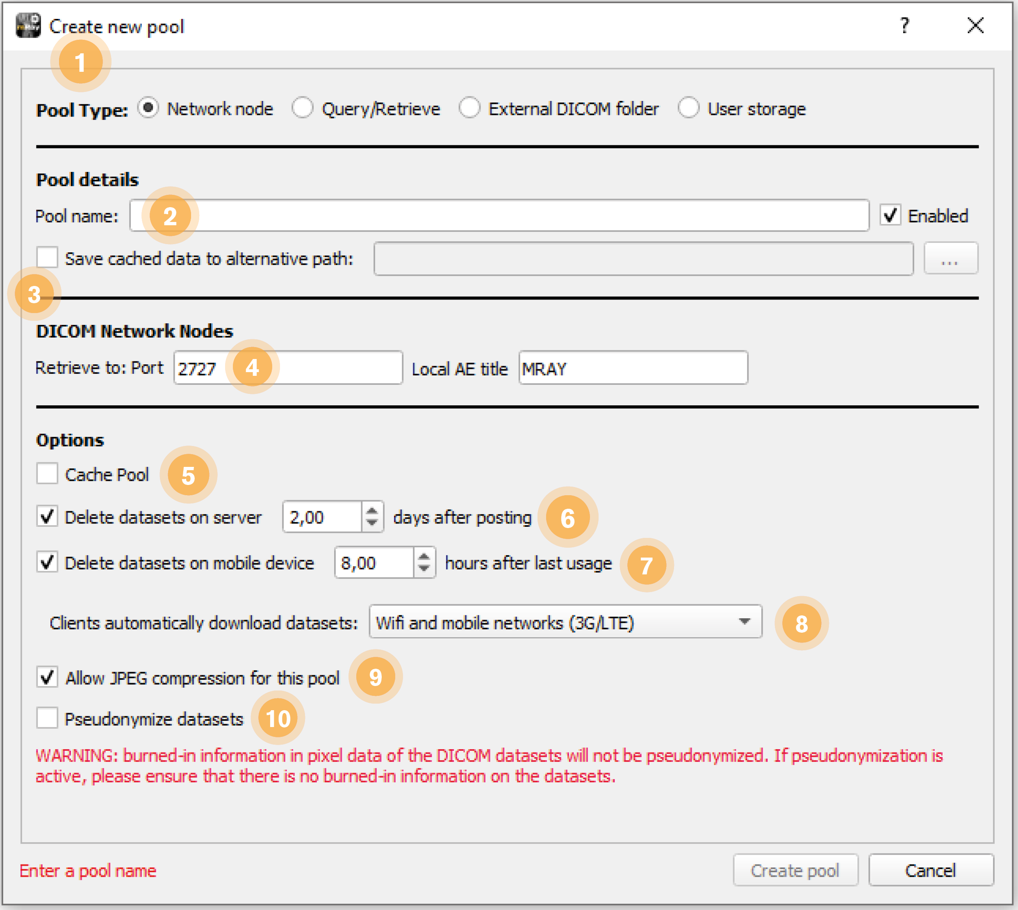Click the mRay app icon in title bar

click(x=28, y=25)
